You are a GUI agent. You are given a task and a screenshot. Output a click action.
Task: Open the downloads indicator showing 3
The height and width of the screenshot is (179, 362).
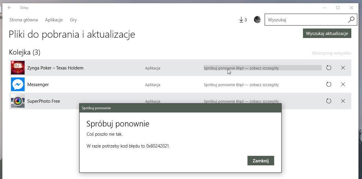(x=243, y=20)
